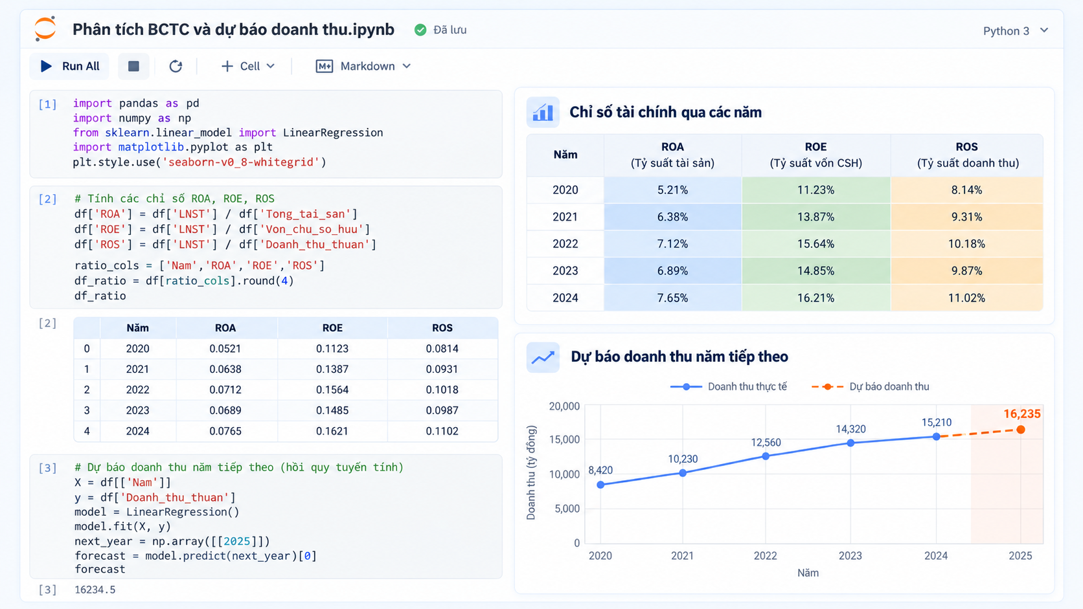Click notebook title Phân tích BCTC và dự báo doanh thu.ipynb

point(233,29)
